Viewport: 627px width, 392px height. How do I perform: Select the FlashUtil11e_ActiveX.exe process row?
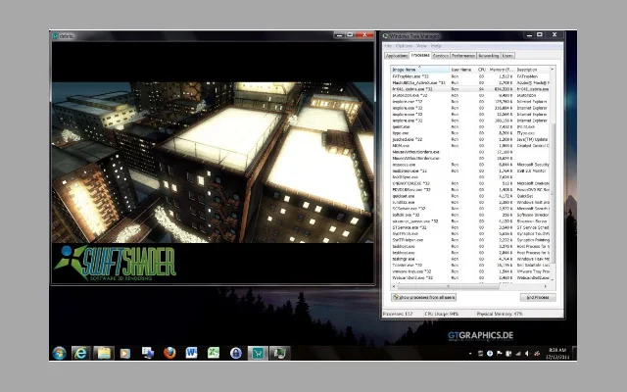pos(470,82)
